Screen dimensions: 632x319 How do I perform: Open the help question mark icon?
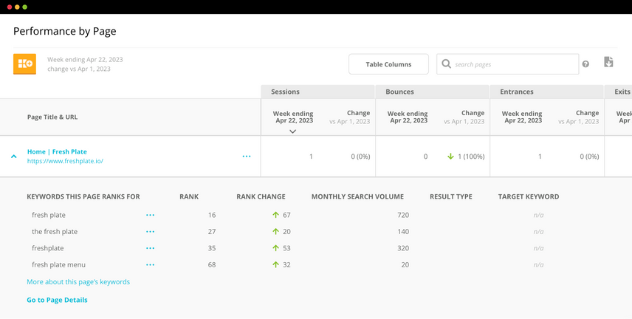point(585,64)
